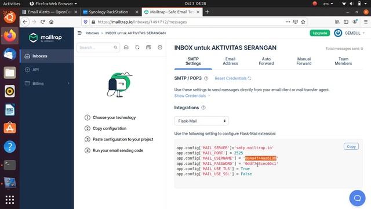Click 'Copy configuration' step text
The width and height of the screenshot is (371, 209).
110,128
